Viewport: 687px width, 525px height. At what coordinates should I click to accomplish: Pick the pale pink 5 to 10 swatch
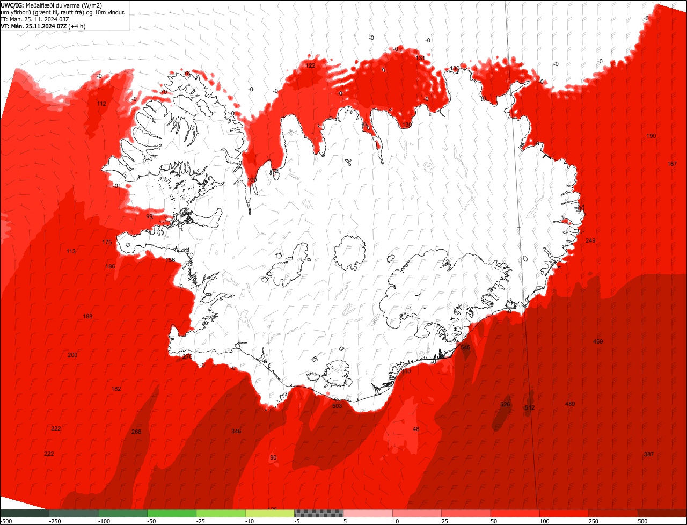pyautogui.click(x=368, y=513)
